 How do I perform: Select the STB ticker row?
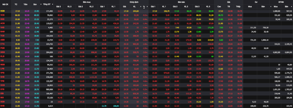click(x=146, y=89)
